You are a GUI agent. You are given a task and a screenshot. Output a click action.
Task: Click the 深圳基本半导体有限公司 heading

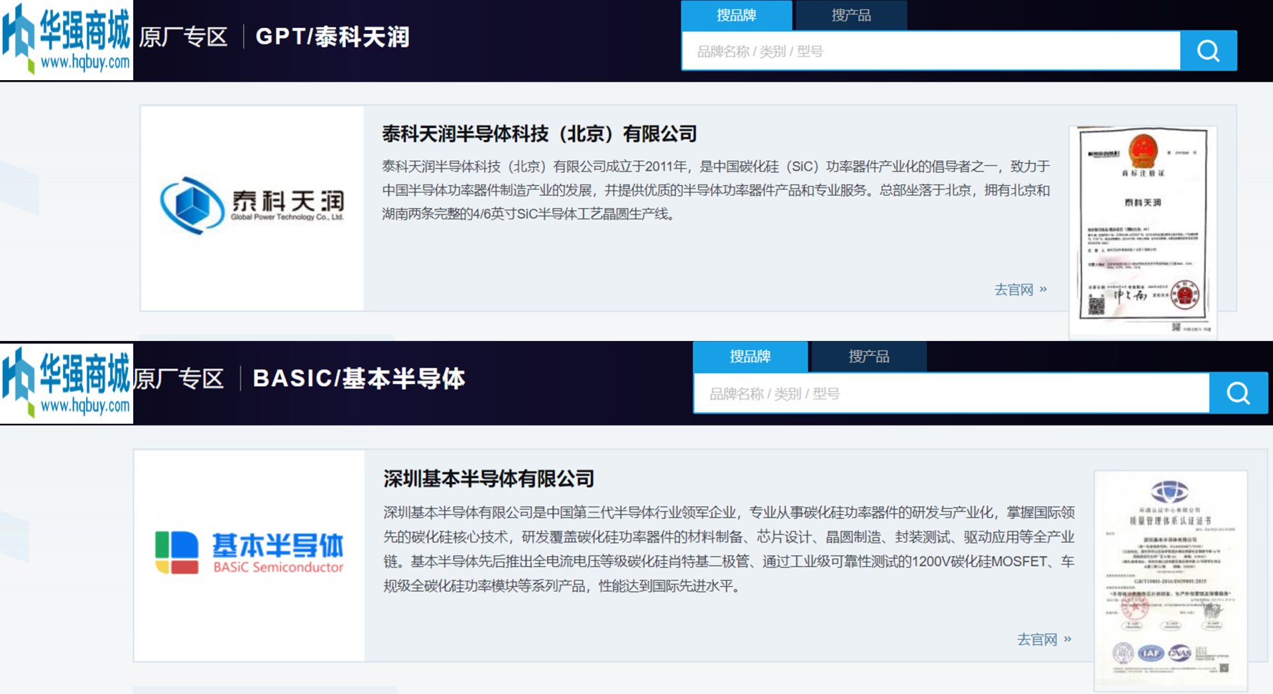[488, 478]
